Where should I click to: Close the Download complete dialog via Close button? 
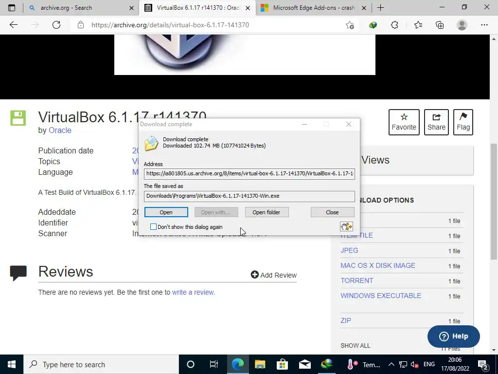(x=332, y=212)
